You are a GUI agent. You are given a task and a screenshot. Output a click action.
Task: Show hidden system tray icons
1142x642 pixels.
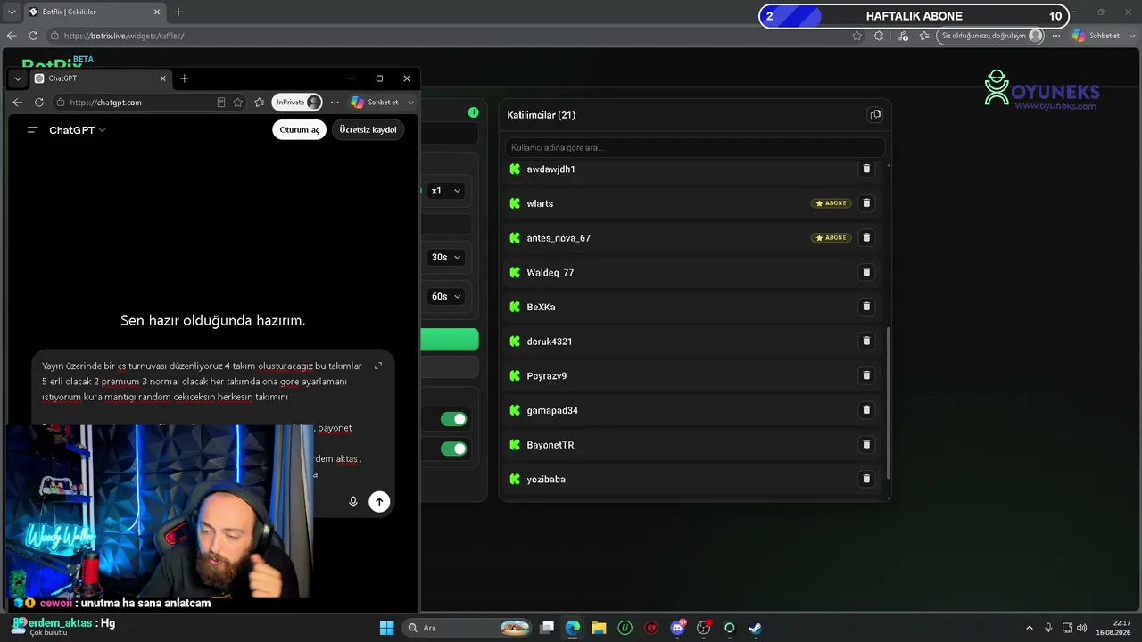1029,628
